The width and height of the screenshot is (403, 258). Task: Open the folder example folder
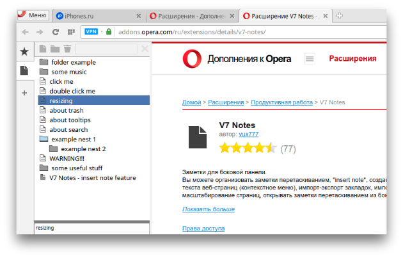(94, 62)
